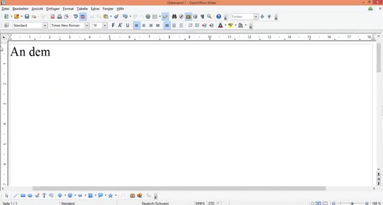This screenshot has width=383, height=205.
Task: Click into the Finden search field
Action: click(x=242, y=17)
